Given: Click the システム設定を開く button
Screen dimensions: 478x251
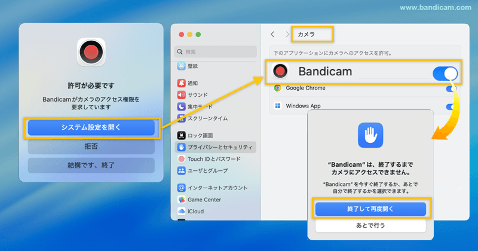Looking at the screenshot, I should [91, 128].
